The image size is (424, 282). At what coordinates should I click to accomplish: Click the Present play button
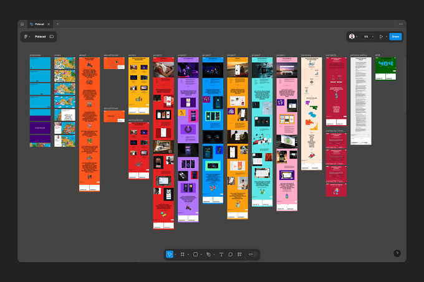(381, 37)
